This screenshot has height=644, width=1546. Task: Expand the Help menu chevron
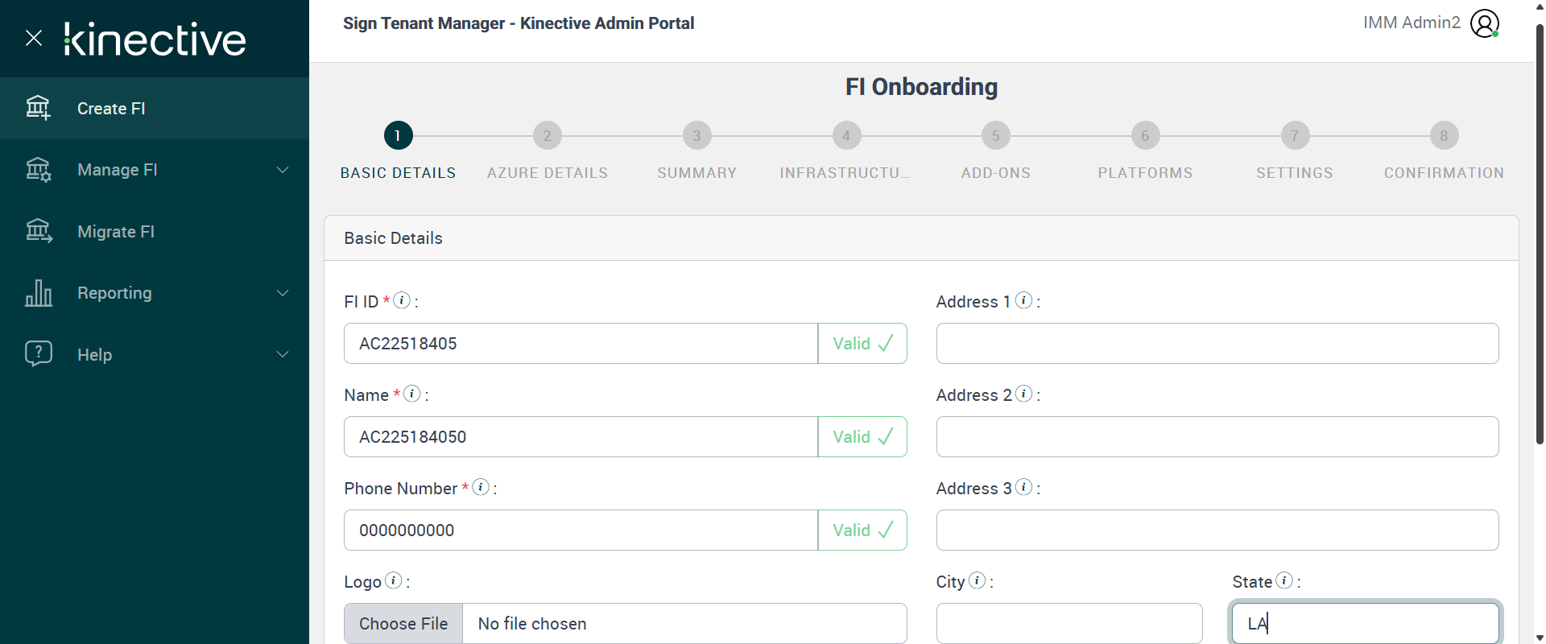point(283,354)
